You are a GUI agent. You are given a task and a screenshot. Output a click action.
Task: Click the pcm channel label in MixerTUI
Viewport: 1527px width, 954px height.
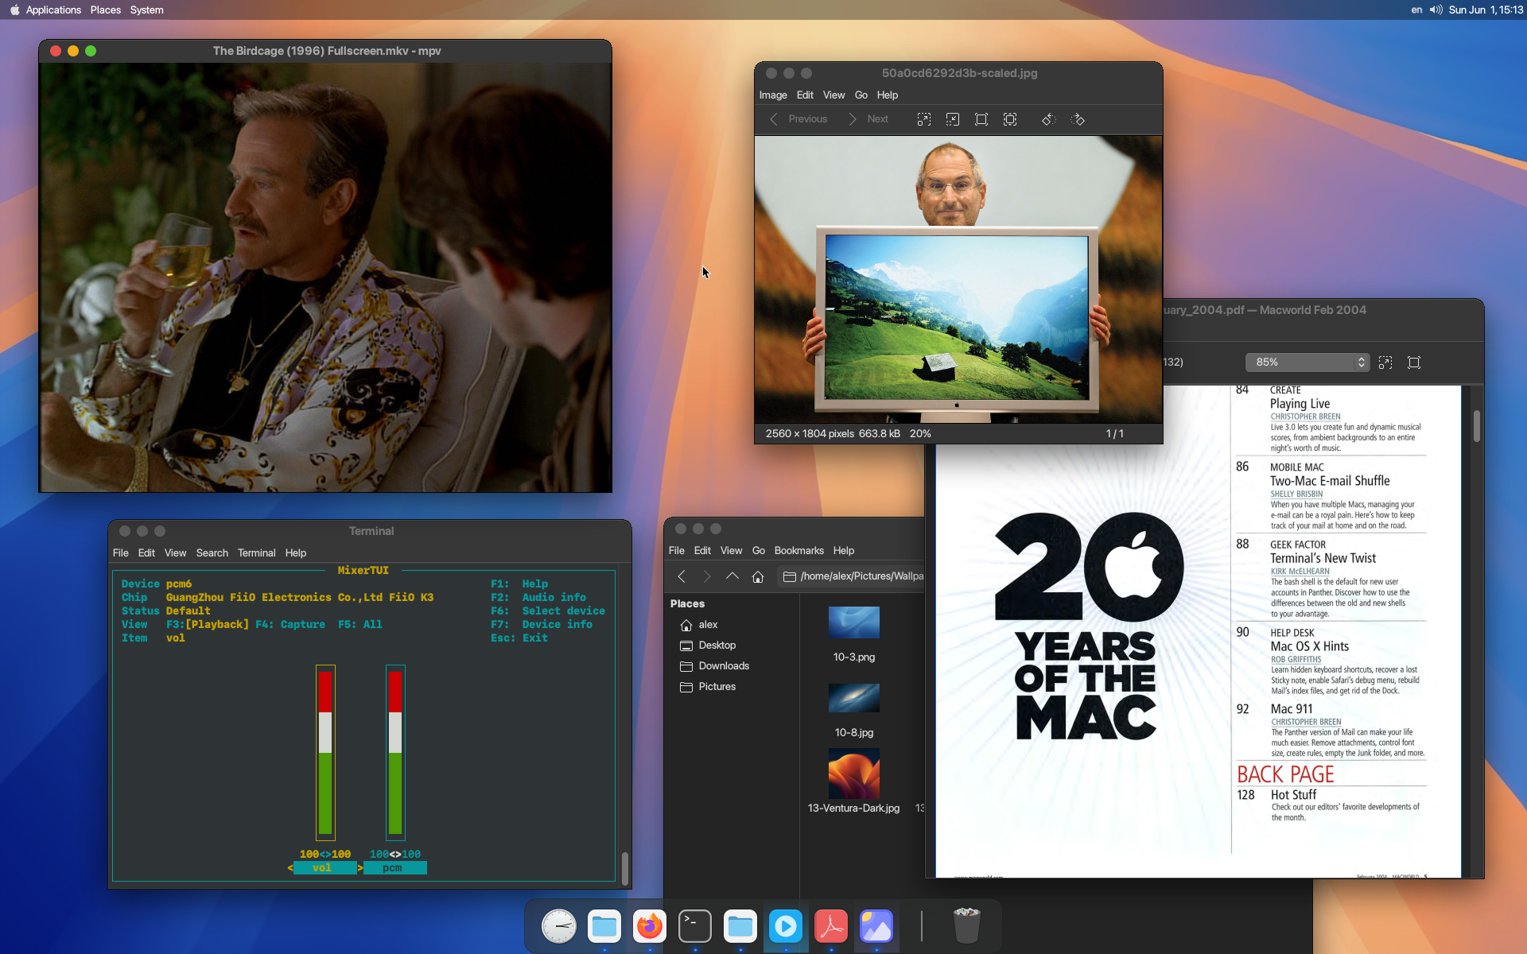pyautogui.click(x=394, y=868)
